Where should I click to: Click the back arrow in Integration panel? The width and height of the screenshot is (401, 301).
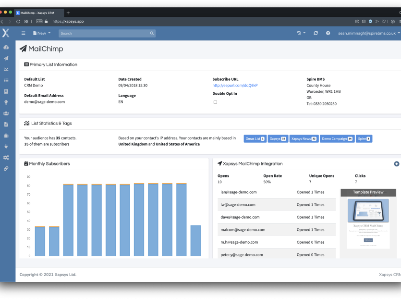click(396, 164)
